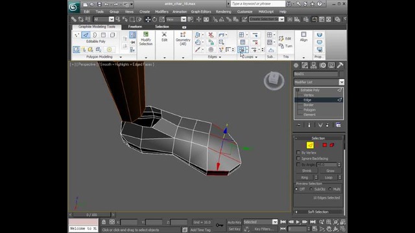
Task: Click the Configure Modifier Sets icon
Action: [338, 125]
